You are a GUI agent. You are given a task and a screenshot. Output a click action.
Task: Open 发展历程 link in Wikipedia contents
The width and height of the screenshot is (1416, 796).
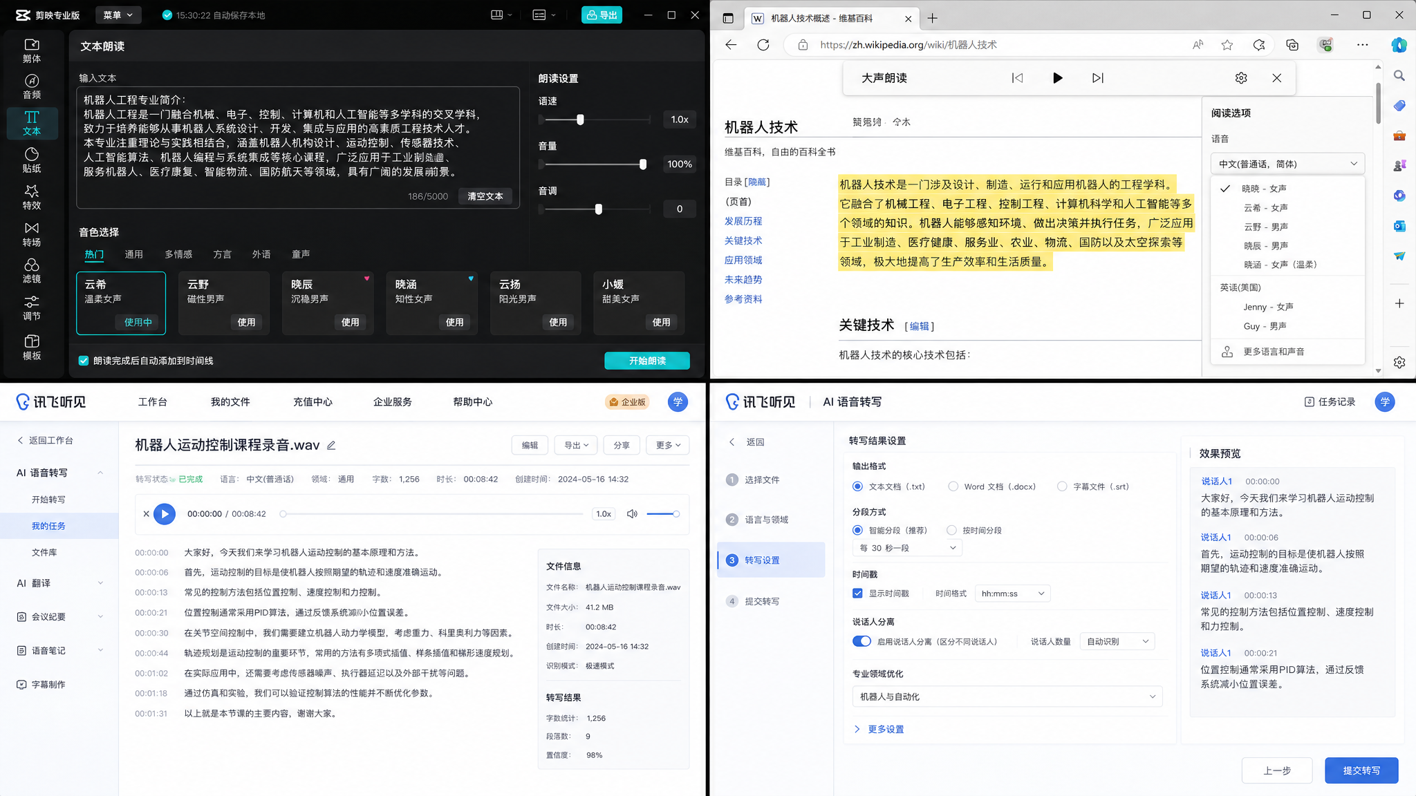pyautogui.click(x=743, y=221)
